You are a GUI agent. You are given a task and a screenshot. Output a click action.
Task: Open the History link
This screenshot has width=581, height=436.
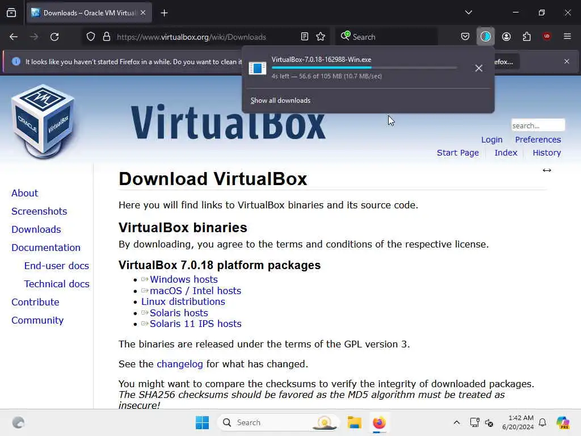pos(546,153)
